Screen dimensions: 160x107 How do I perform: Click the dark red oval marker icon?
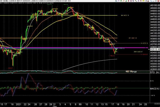(128, 1)
